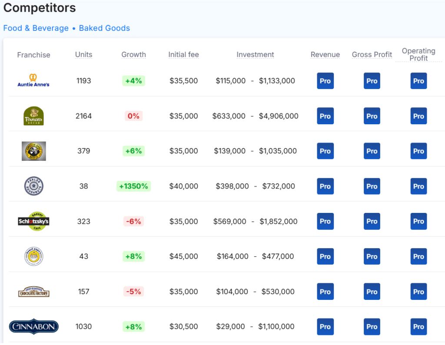The height and width of the screenshot is (345, 445).
Task: Select the $30,500 initial fee value
Action: point(184,327)
